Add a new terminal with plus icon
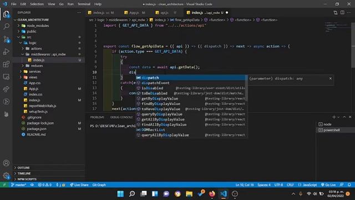Screen dimensions: 355x200 334,117
